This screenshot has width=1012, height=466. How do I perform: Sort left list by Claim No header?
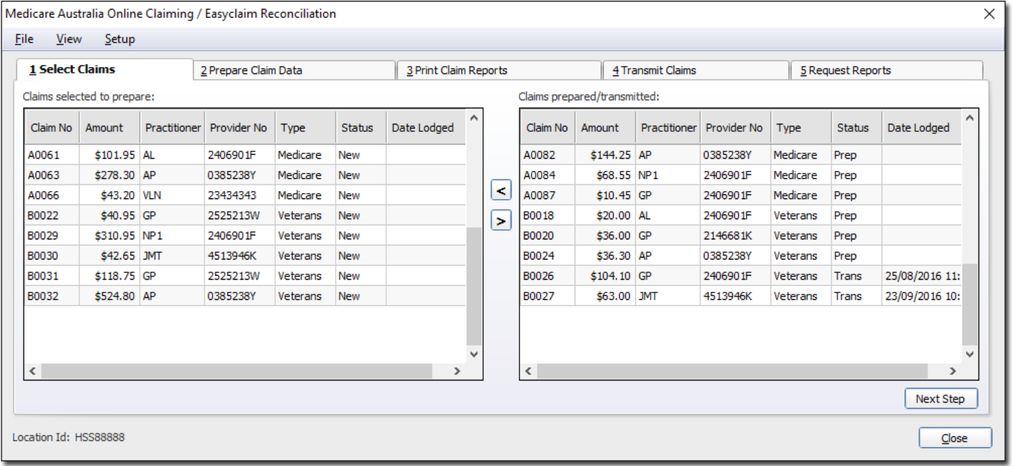(52, 128)
